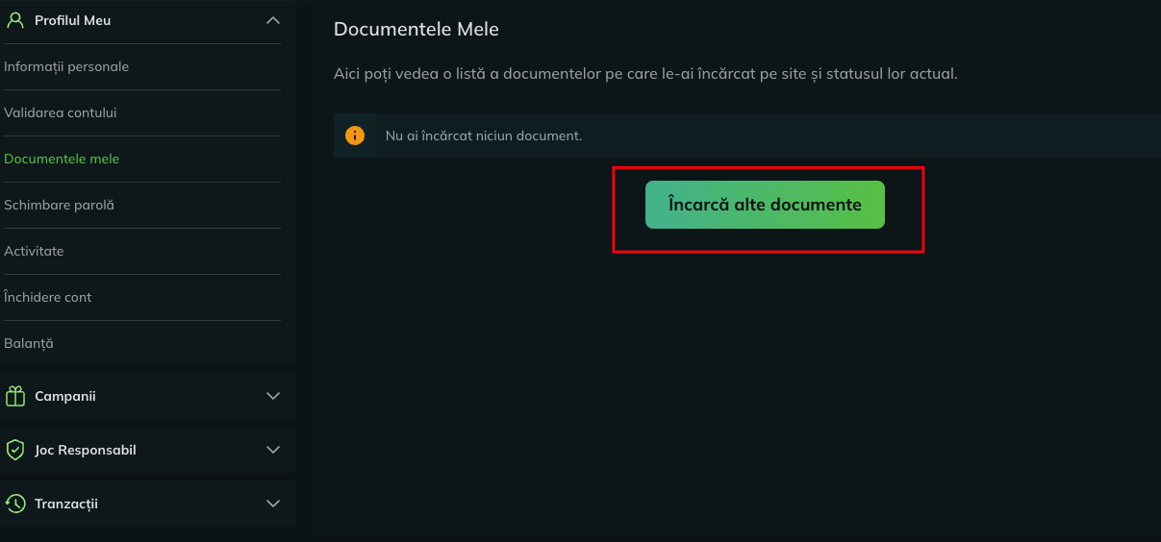The width and height of the screenshot is (1161, 542).
Task: Open the Balanță page
Action: pyautogui.click(x=29, y=343)
